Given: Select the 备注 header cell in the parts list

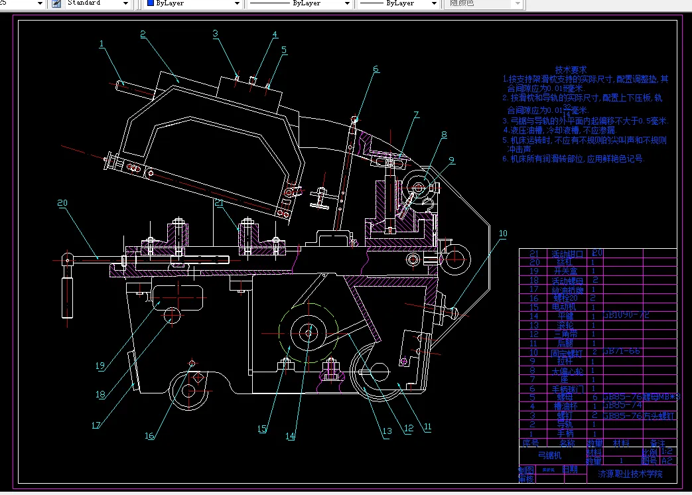Looking at the screenshot, I should [657, 443].
